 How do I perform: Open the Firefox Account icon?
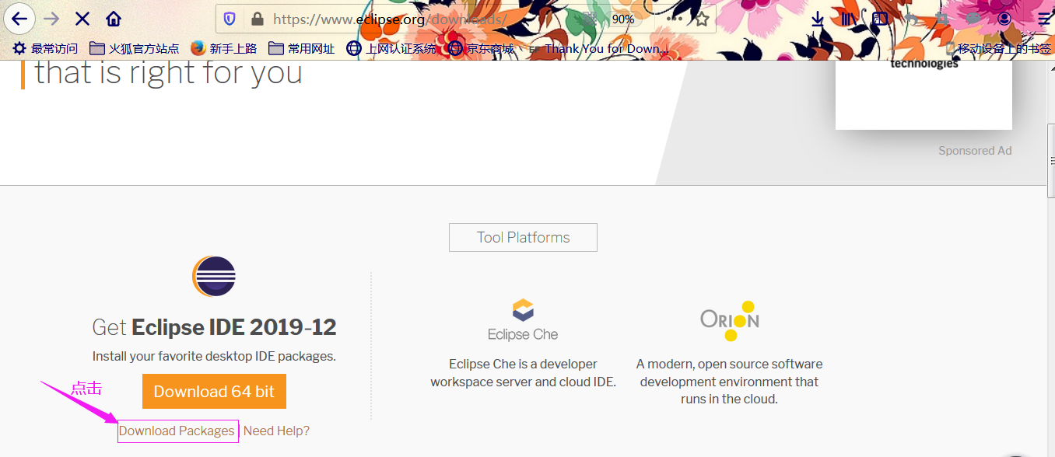pos(1004,19)
